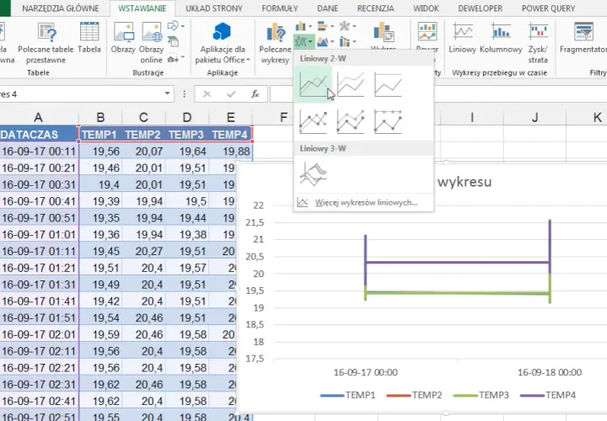Switch to DANE tab
The height and width of the screenshot is (421, 607).
[327, 8]
